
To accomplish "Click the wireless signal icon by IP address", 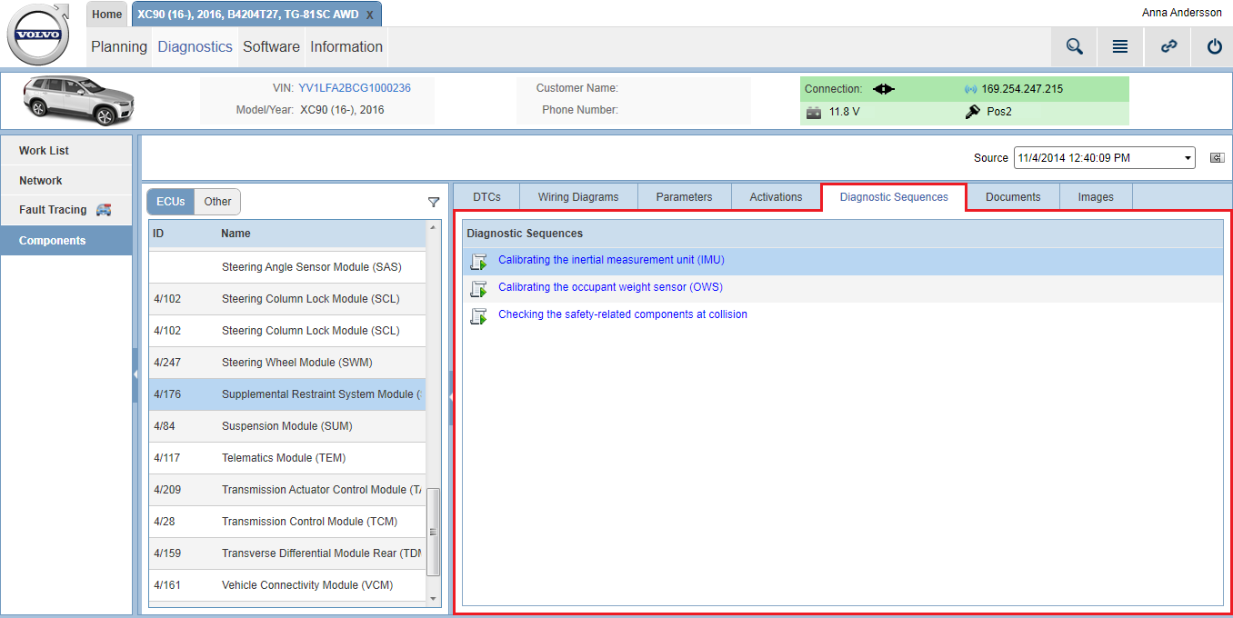I will (x=970, y=89).
